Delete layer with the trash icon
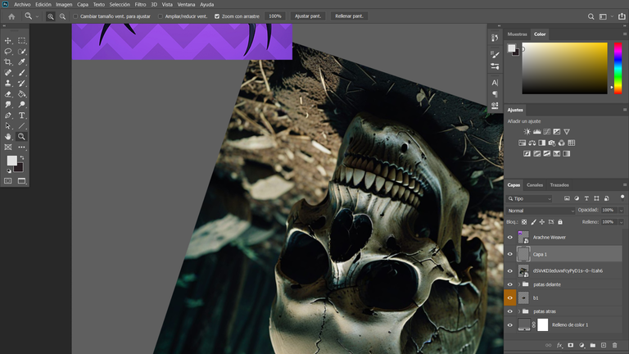Viewport: 629px width, 354px height. (614, 345)
